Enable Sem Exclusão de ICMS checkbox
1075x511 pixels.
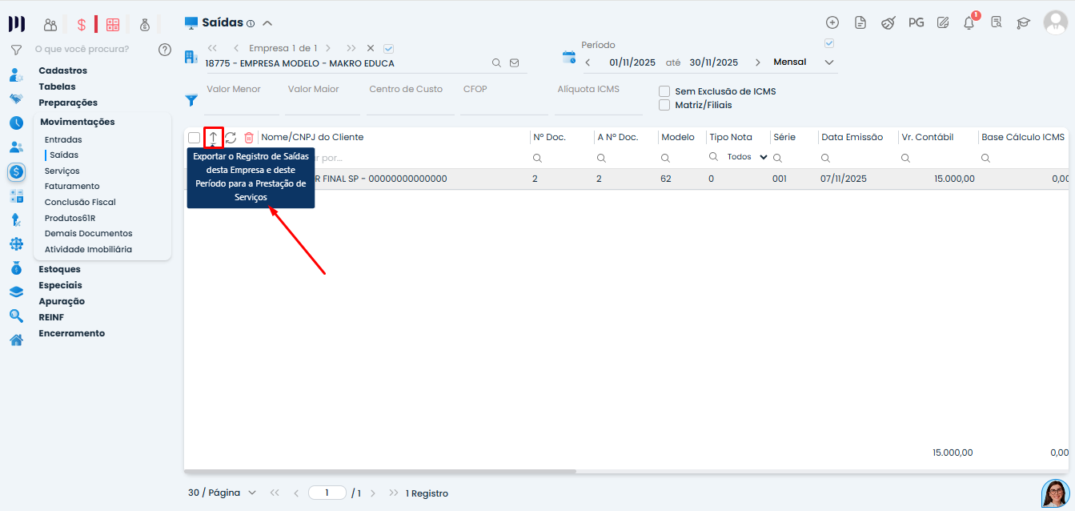[664, 91]
